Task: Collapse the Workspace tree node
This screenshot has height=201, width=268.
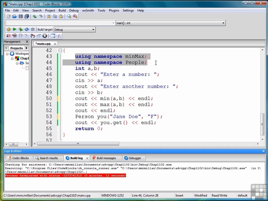Action: click(x=7, y=54)
